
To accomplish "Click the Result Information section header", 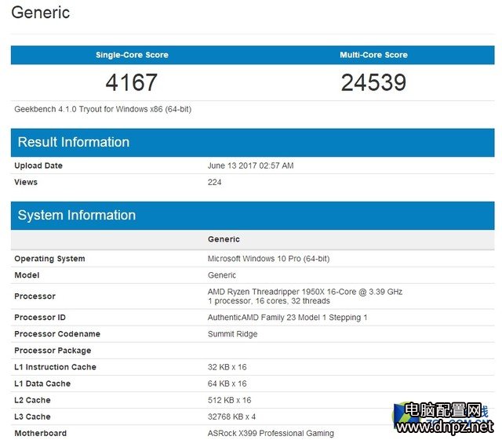I will pos(74,142).
